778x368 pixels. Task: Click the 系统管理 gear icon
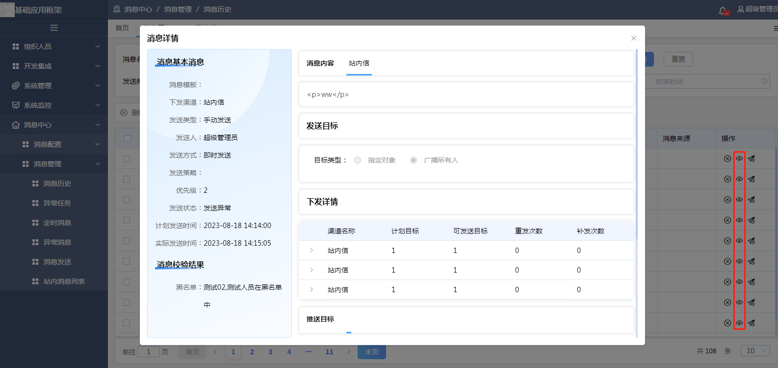click(x=16, y=86)
